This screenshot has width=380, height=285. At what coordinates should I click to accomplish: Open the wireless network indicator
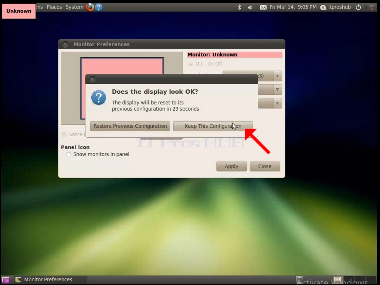click(372, 7)
